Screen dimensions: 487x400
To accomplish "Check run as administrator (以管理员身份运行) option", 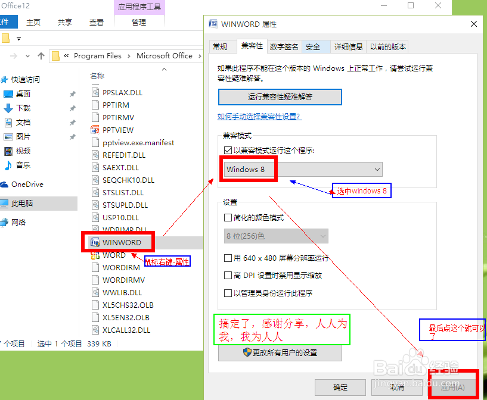I will (228, 293).
